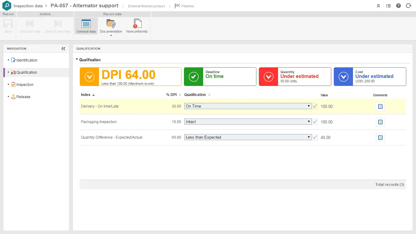Collapse the Navigation panel

[63, 49]
